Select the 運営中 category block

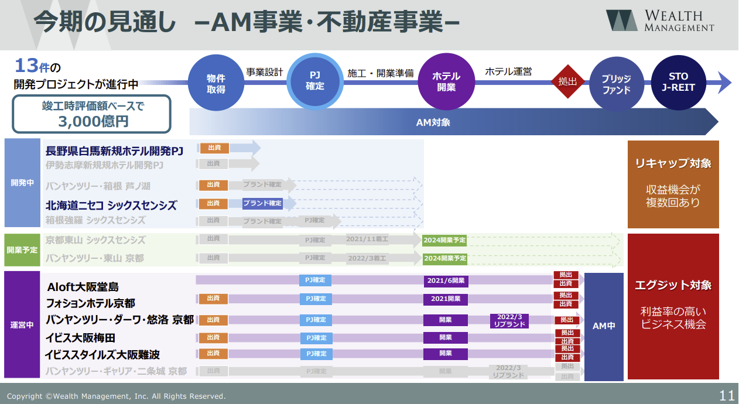(x=22, y=325)
